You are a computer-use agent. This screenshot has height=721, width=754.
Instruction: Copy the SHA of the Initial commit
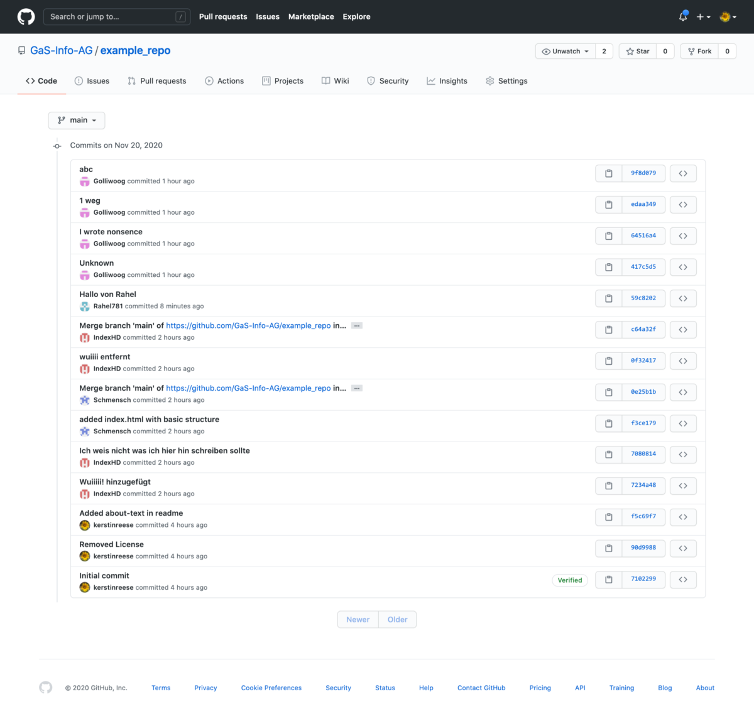[x=608, y=579]
